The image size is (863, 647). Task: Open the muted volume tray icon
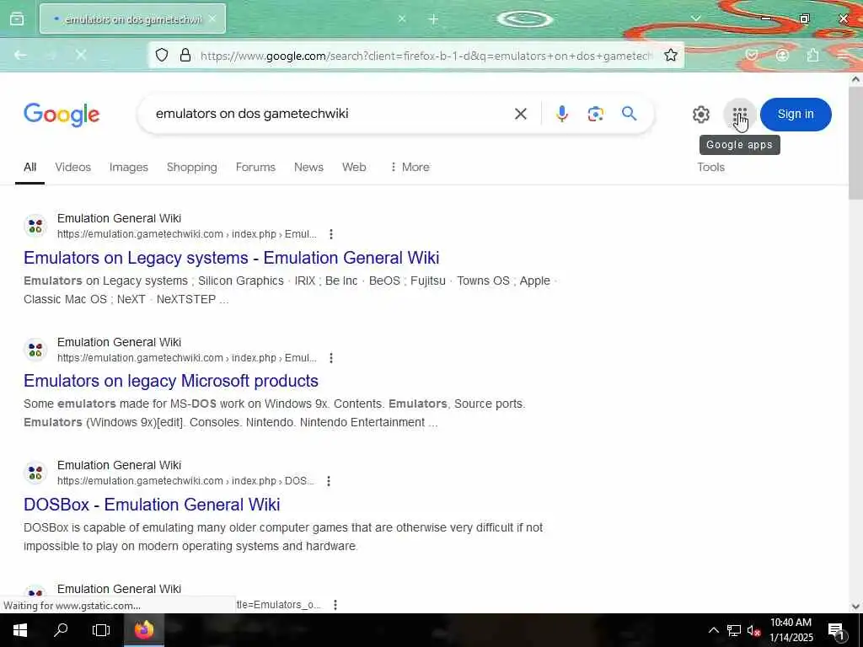753,630
